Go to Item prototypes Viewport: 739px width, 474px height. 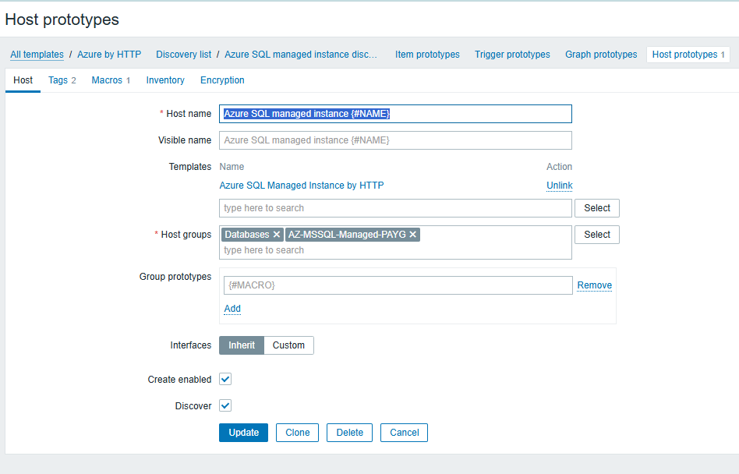[x=427, y=55]
